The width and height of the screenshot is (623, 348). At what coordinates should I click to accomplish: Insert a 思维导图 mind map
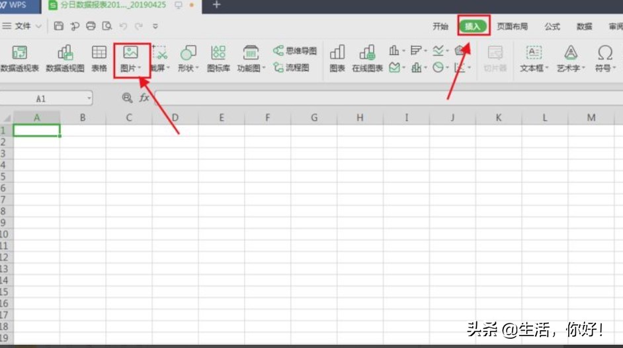coord(295,51)
